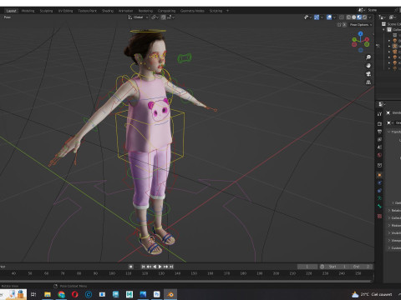Toggle the camera view icon
This screenshot has width=401, height=300.
point(368,74)
